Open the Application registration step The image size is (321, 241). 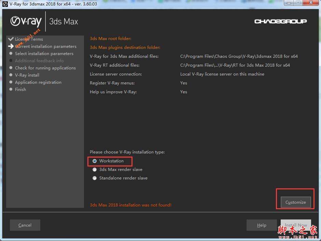pyautogui.click(x=38, y=82)
